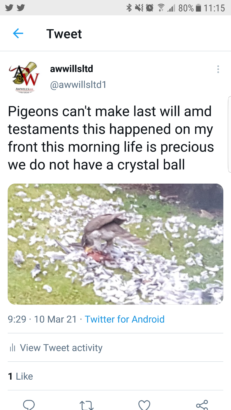Tap the back arrow in header
Viewport: 231px width, 410px height.
tap(18, 34)
